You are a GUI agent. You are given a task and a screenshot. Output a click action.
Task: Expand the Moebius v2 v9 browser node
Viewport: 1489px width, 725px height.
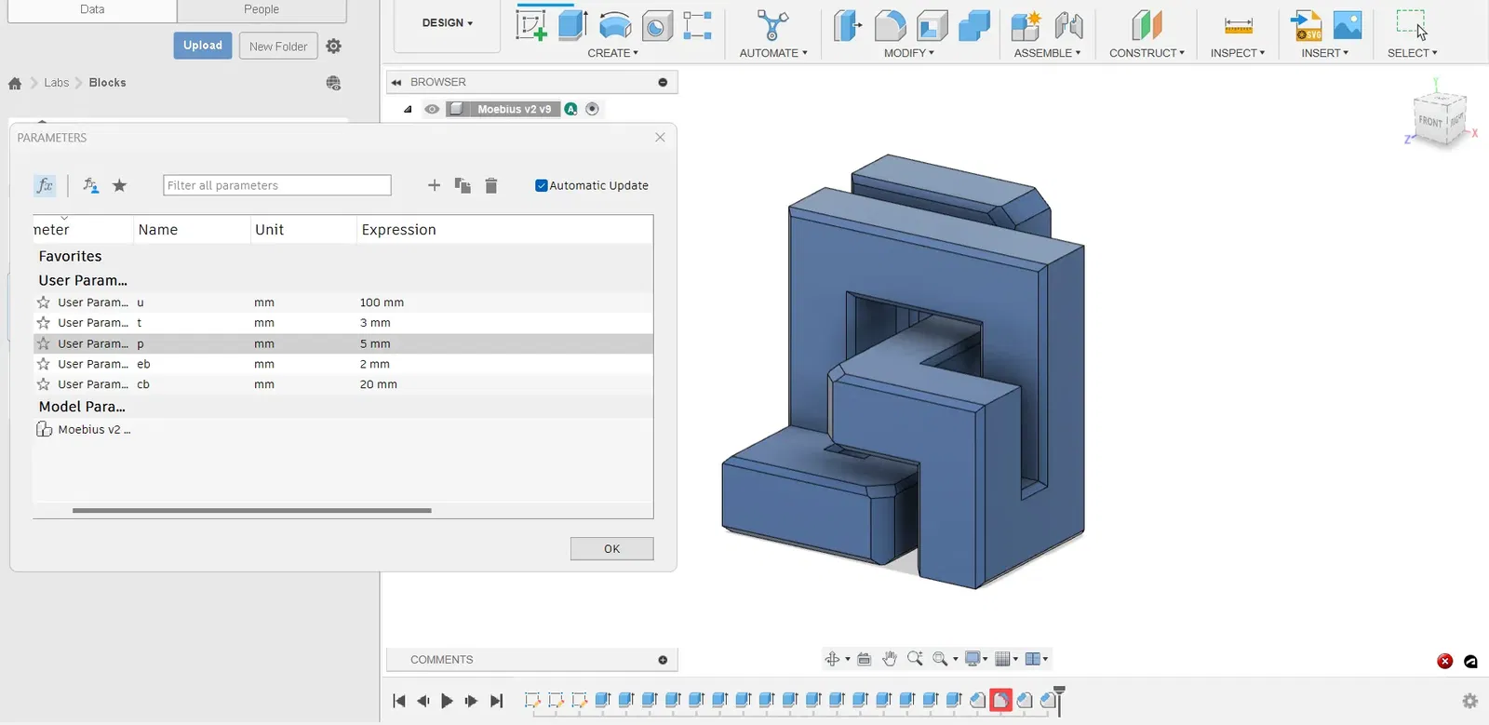[x=408, y=109]
